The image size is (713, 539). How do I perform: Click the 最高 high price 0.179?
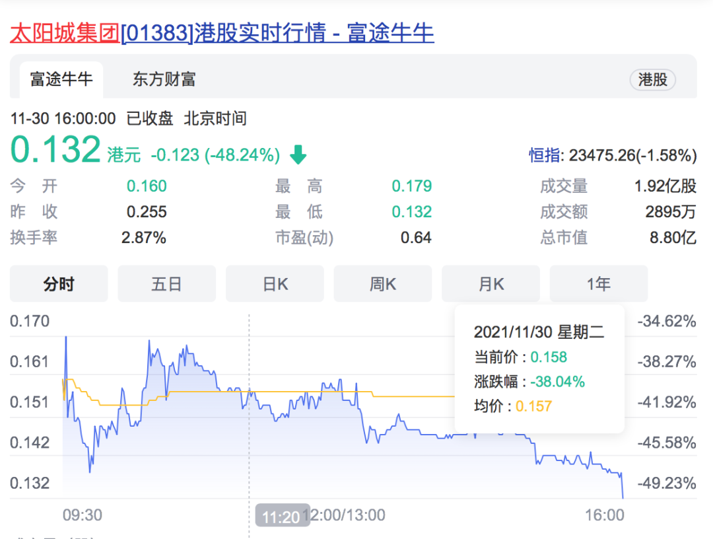click(x=412, y=186)
